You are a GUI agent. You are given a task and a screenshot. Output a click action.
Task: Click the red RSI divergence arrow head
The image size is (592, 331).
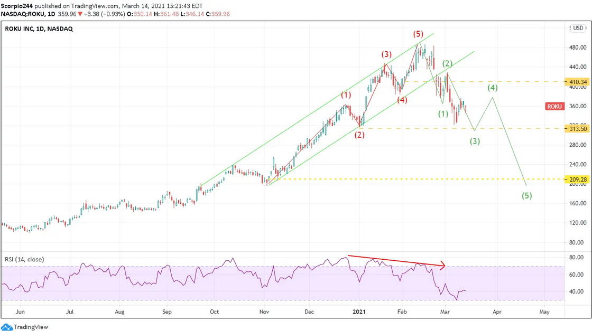[x=443, y=266]
